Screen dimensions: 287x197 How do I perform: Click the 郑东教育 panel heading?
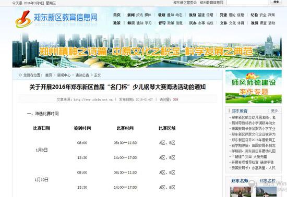(x=240, y=111)
